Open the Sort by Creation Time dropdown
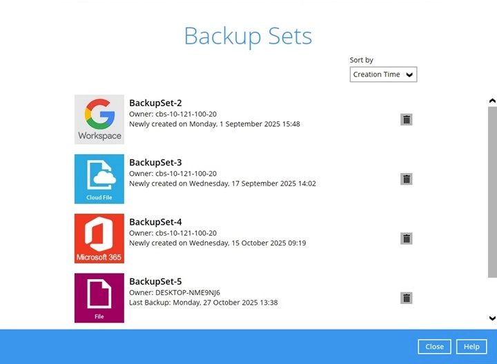Screen dimensions: 497x364 (383, 74)
